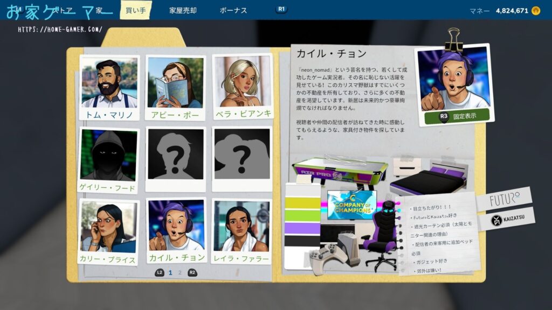Go to page 1 of buyers
This screenshot has width=552, height=310.
[170, 273]
